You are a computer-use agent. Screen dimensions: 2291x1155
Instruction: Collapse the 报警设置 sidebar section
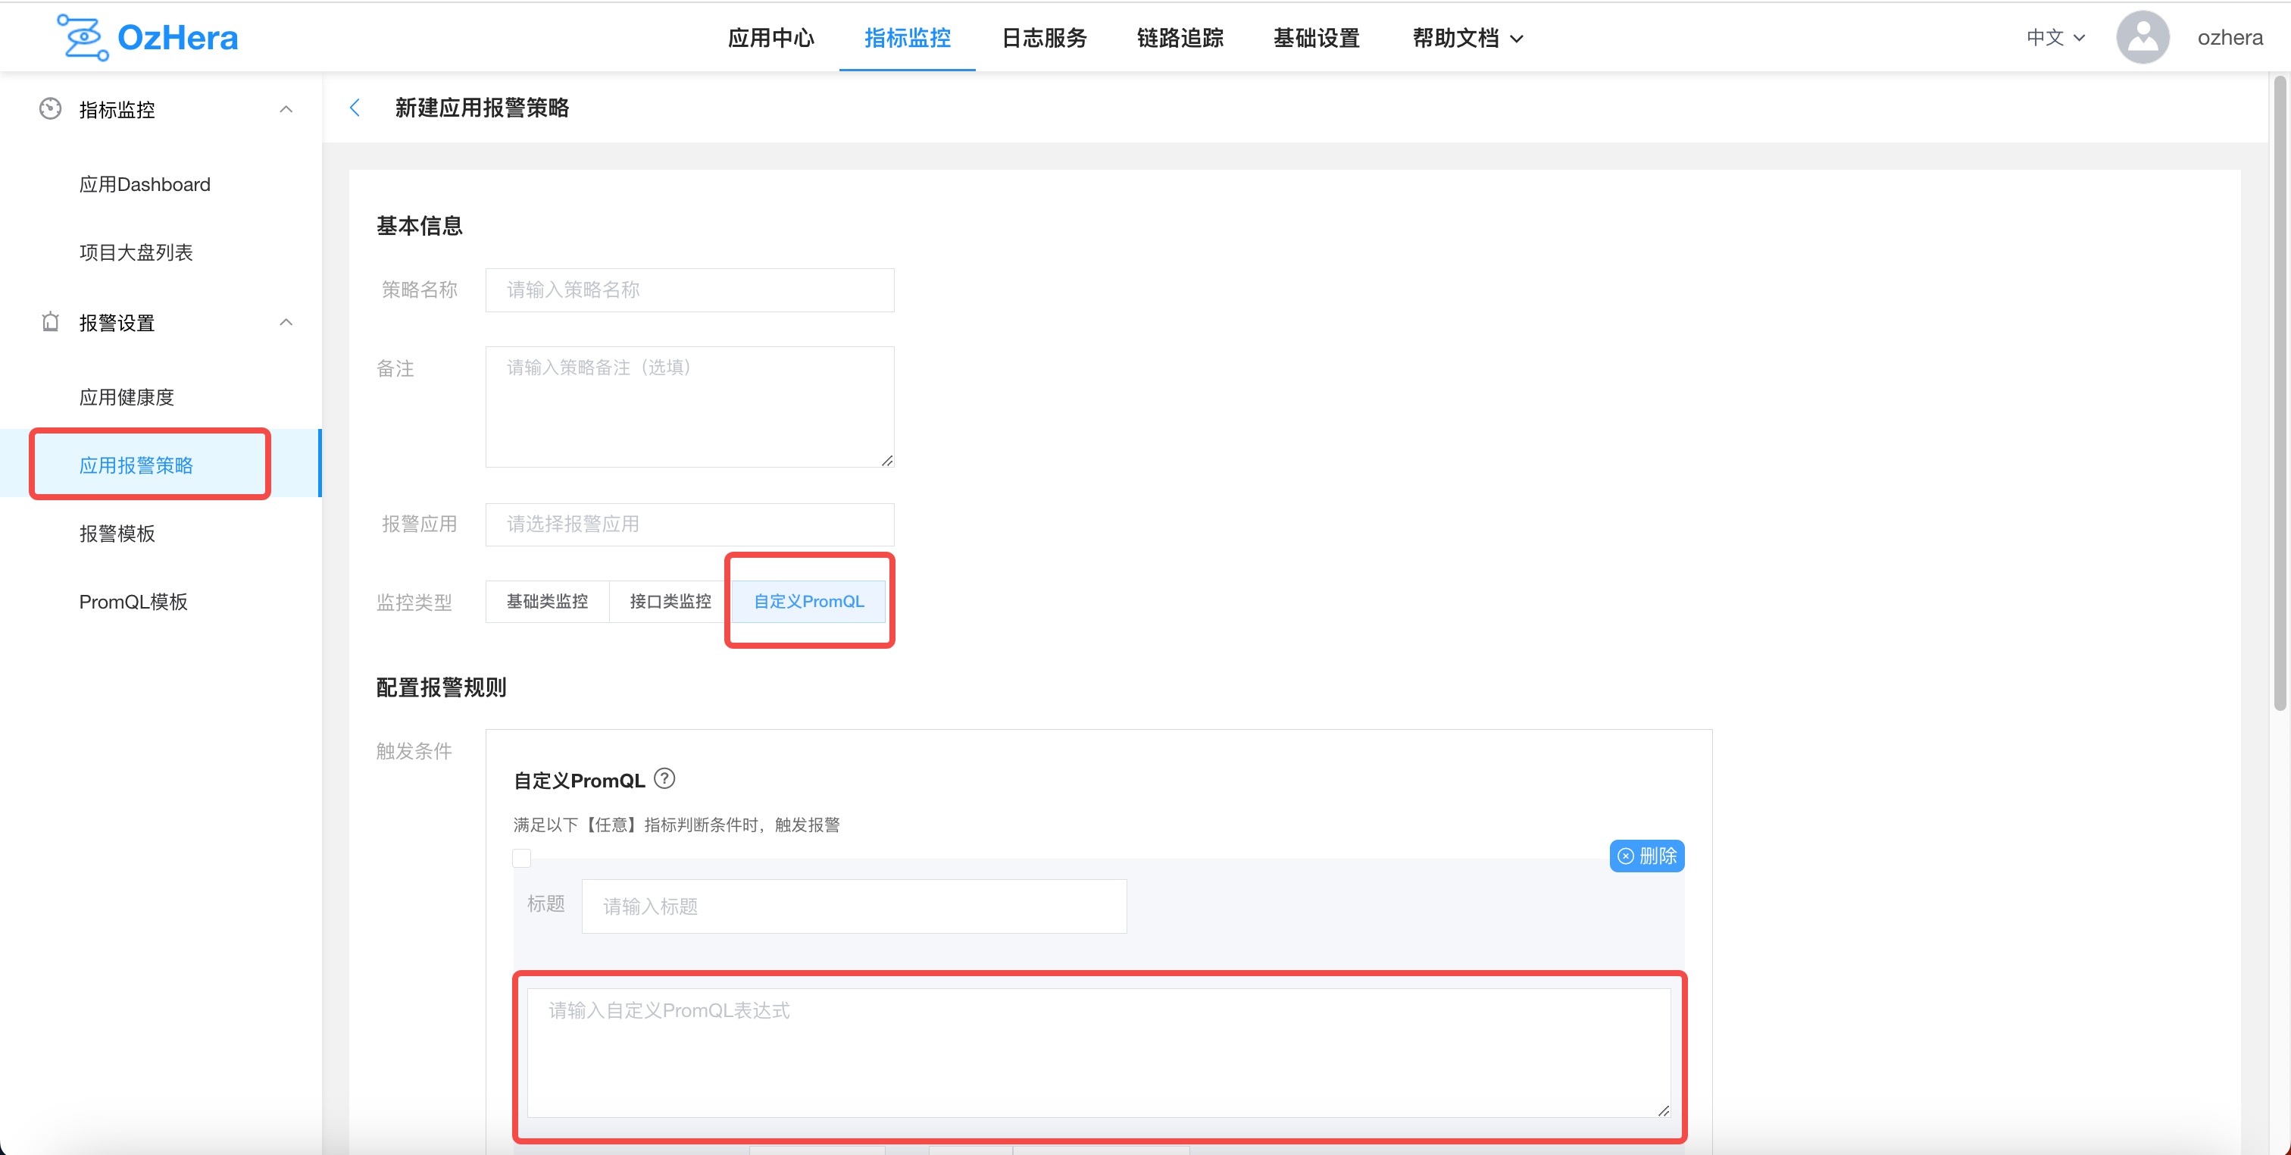286,322
